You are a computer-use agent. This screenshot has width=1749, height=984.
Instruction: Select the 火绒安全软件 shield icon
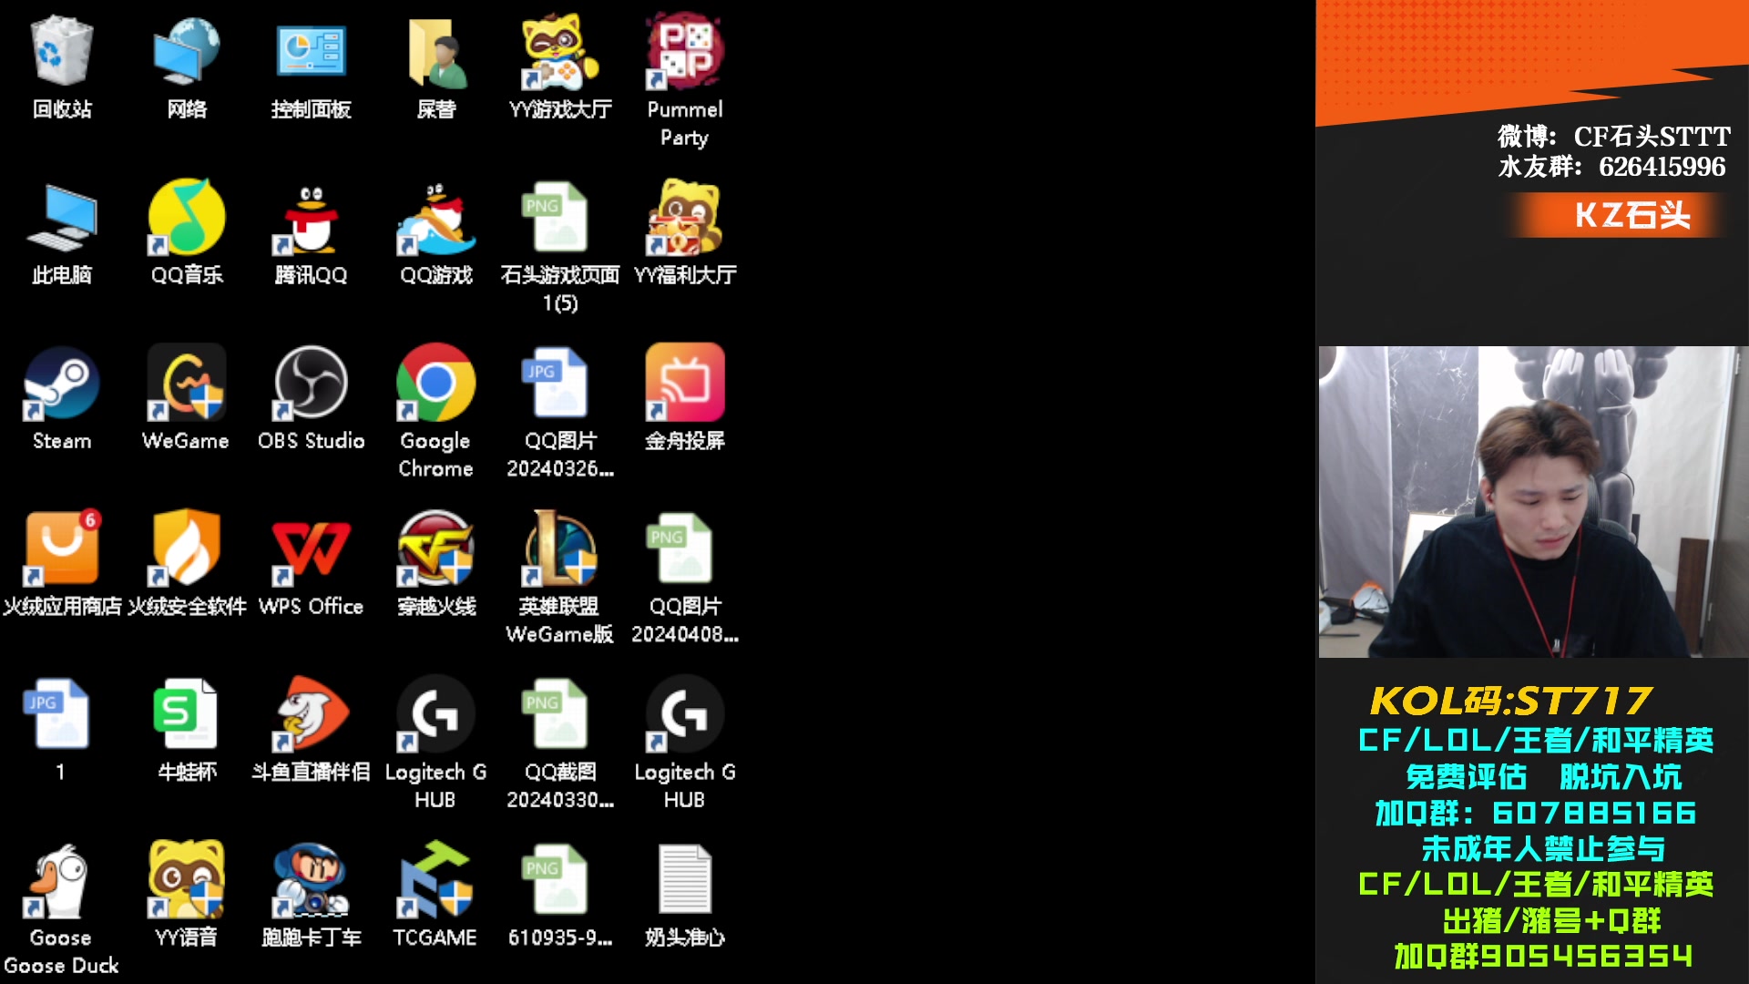pyautogui.click(x=187, y=549)
